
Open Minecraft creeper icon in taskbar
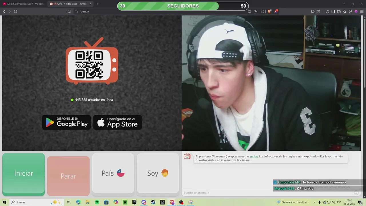125,202
